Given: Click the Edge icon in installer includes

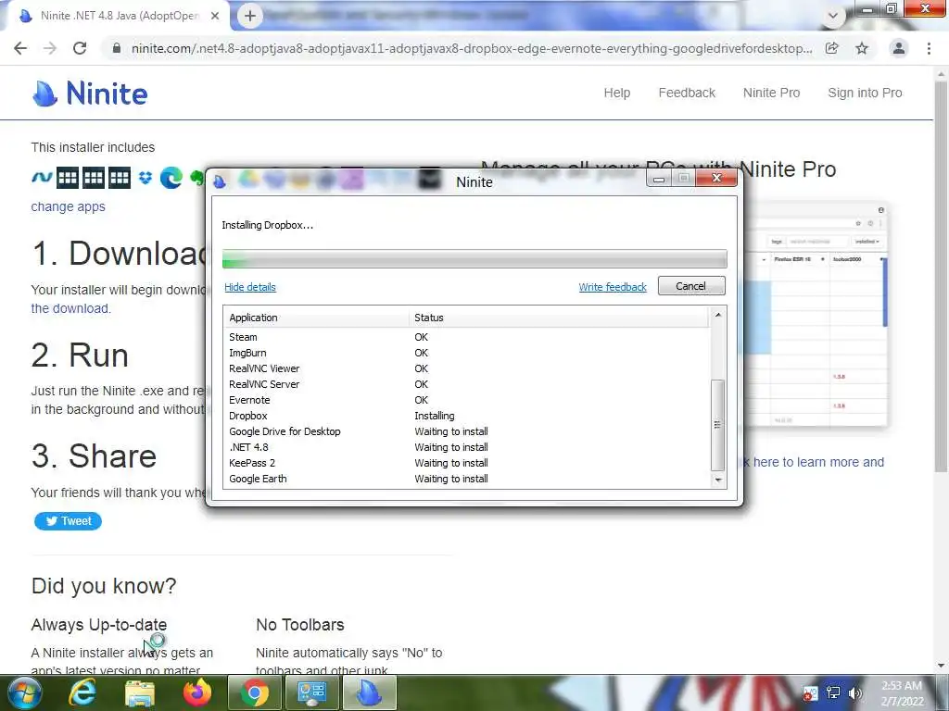Looking at the screenshot, I should tap(171, 178).
